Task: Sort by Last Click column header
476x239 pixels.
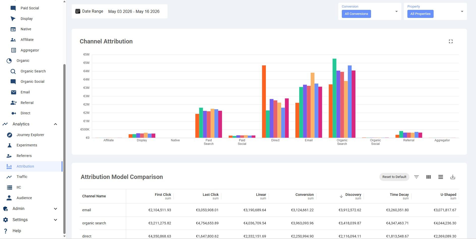Action: tap(210, 195)
